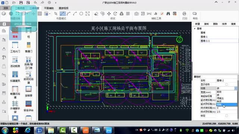Screen dimensions: 239x134
Task: Click the Redo arrow in quick access bar
Action: 42,3
